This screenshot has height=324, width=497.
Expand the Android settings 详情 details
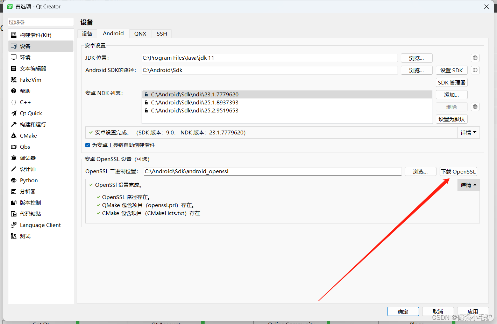tap(468, 133)
